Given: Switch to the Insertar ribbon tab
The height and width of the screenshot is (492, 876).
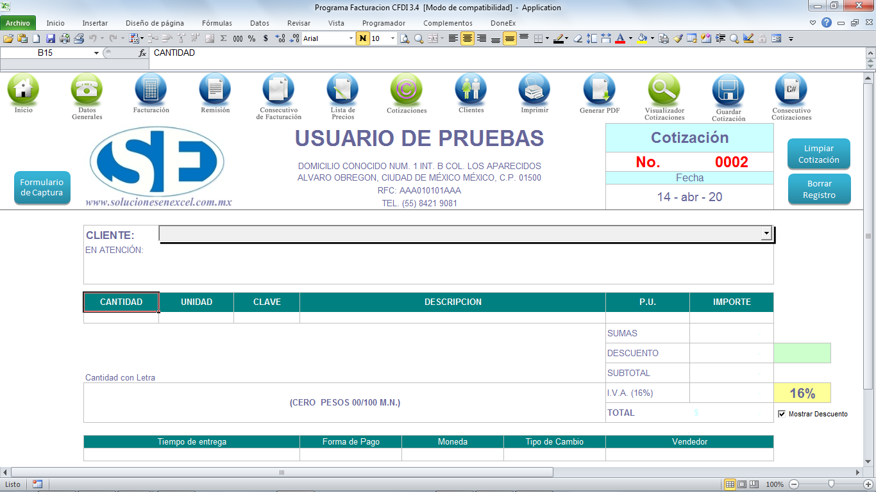Looking at the screenshot, I should [x=95, y=23].
